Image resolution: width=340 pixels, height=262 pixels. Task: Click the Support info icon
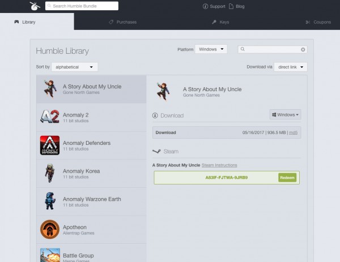pyautogui.click(x=205, y=6)
